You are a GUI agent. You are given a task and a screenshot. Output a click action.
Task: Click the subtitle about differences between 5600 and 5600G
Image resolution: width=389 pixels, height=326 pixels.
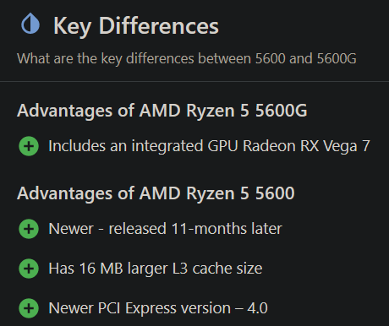point(187,58)
